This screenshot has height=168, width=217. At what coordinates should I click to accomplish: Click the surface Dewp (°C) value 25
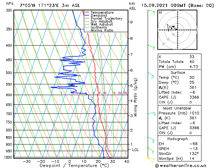(192, 83)
